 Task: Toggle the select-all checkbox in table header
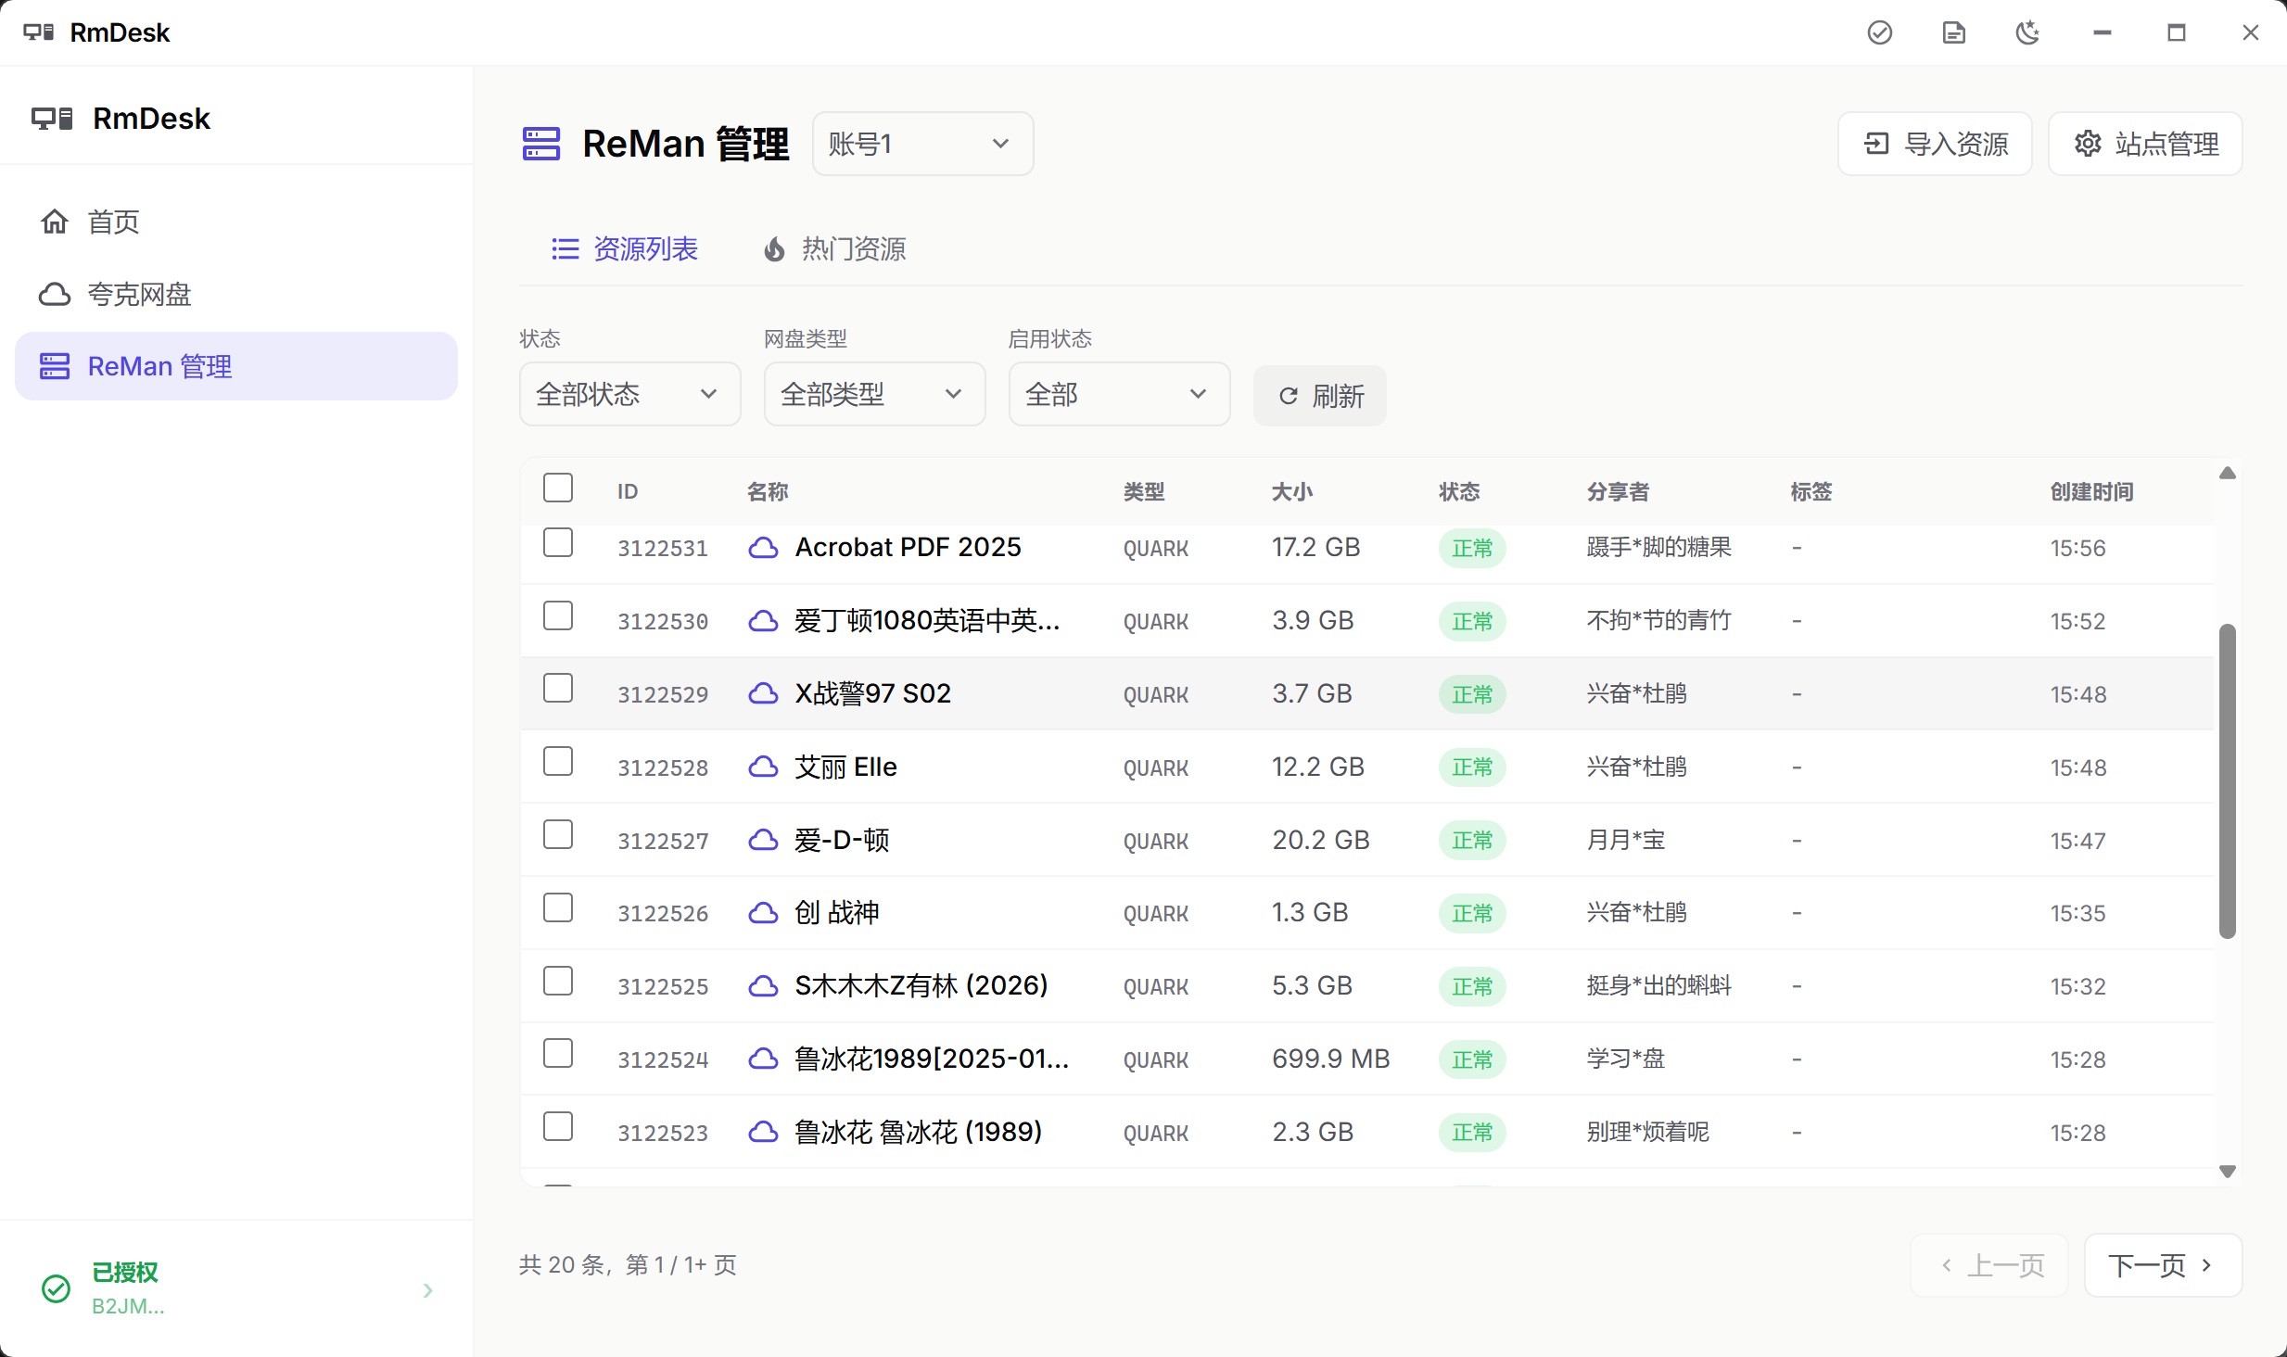click(x=558, y=488)
